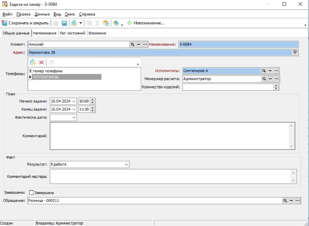Screen dimensions: 309x226
Task: Clear the Исполнитель field with minus icon
Action: tap(270, 71)
